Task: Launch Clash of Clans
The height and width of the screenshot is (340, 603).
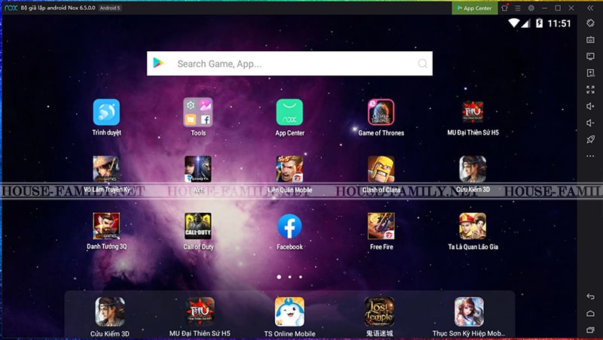Action: coord(381,168)
